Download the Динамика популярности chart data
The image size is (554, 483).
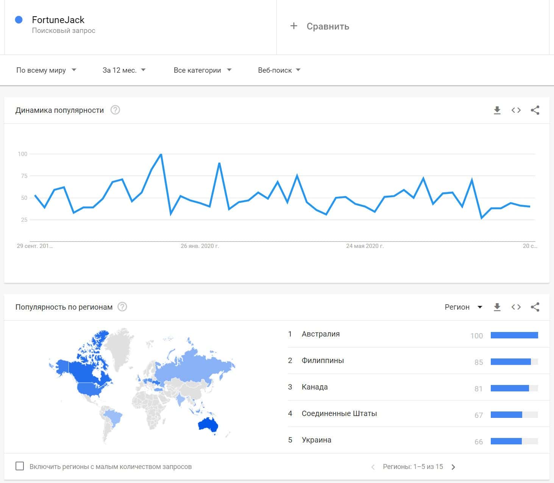pyautogui.click(x=497, y=110)
